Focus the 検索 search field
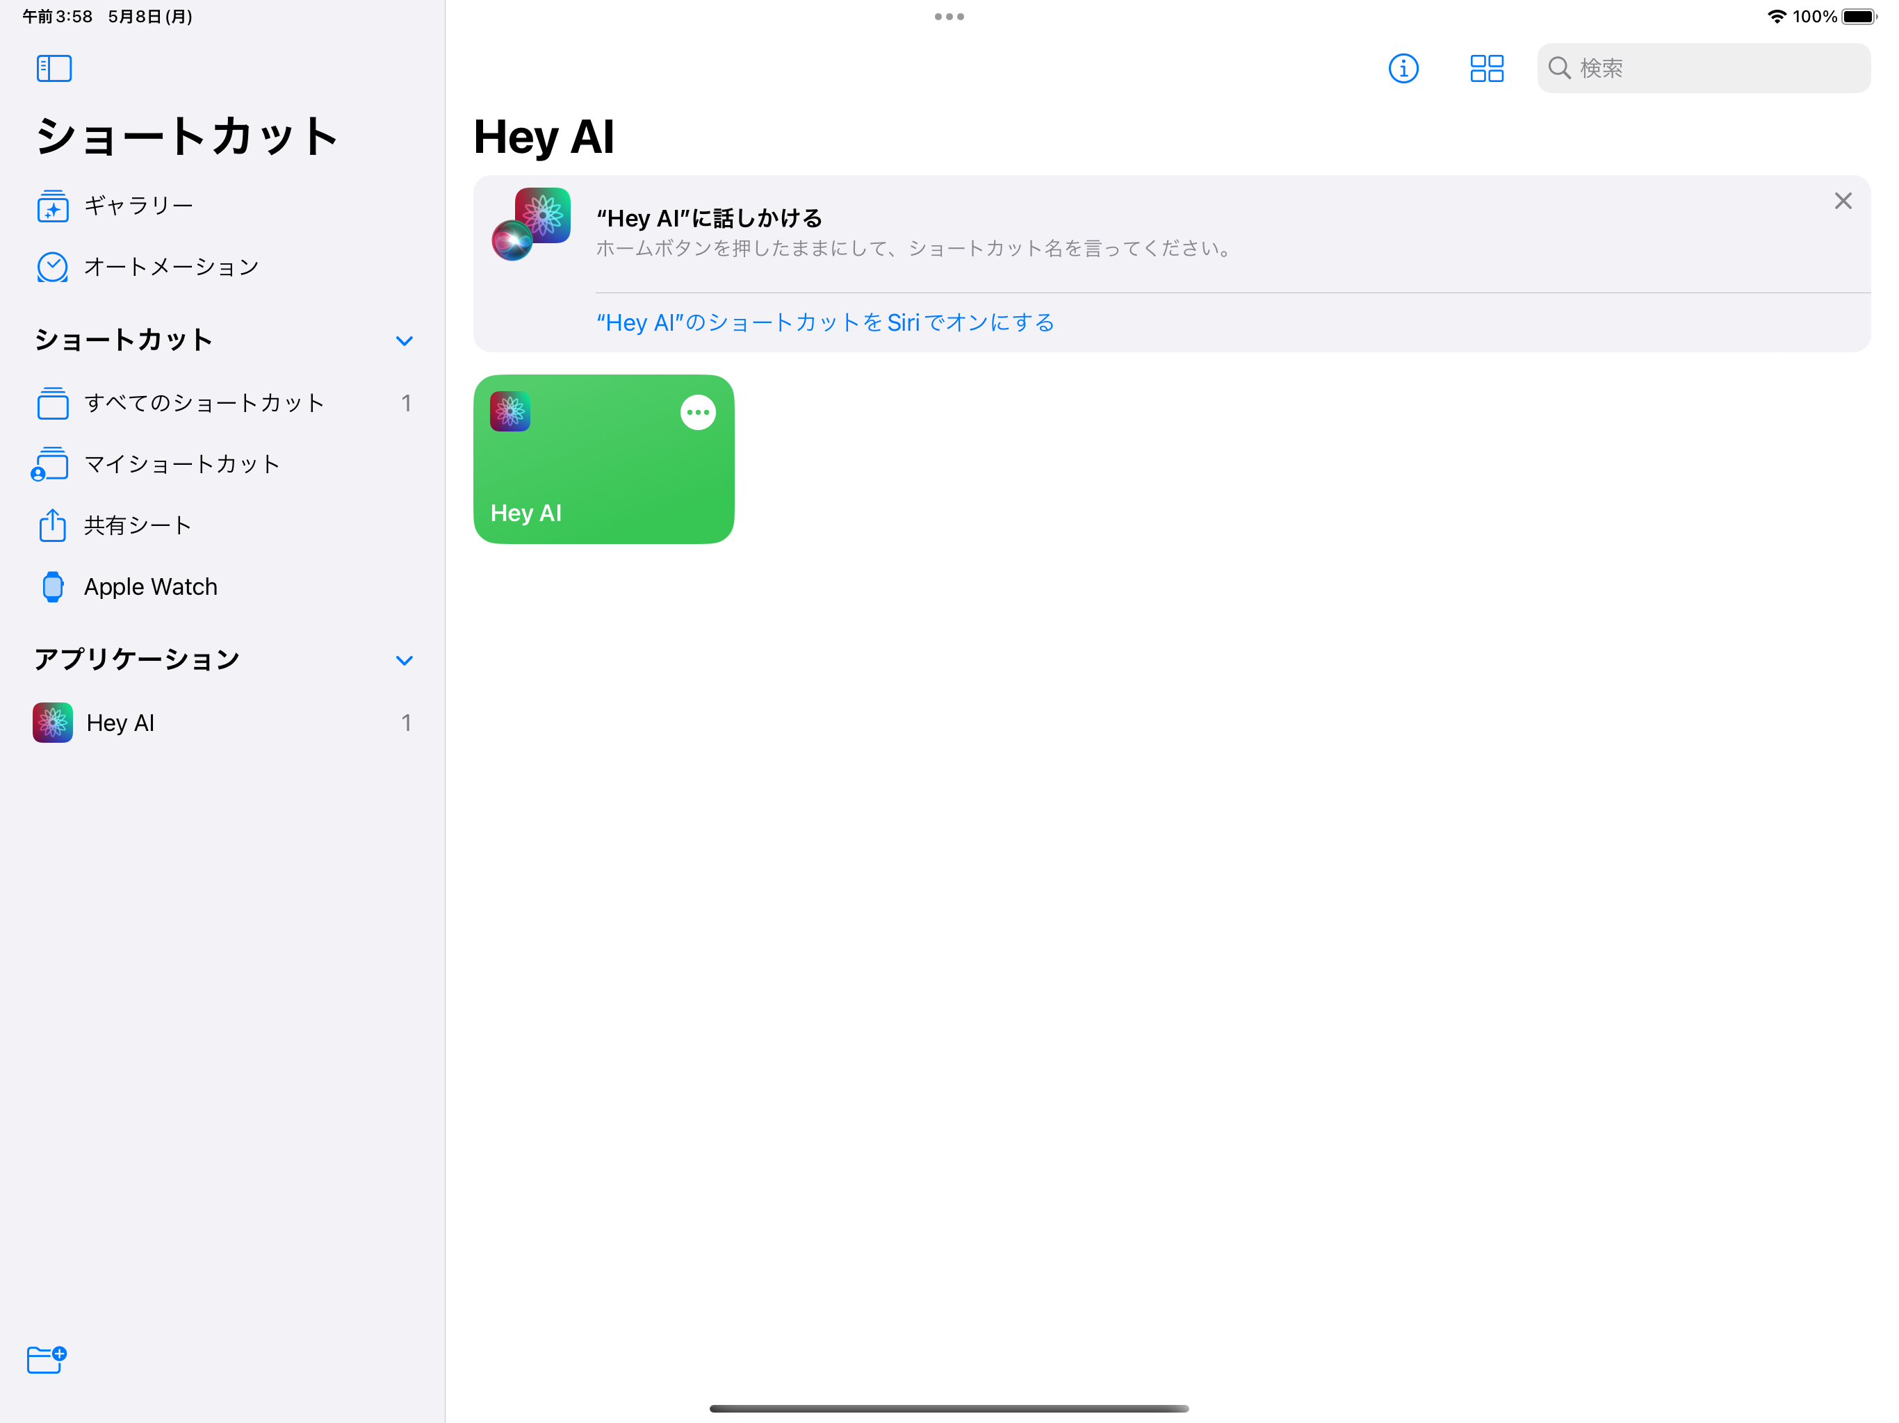Screen dimensions: 1899x1423 point(1703,68)
